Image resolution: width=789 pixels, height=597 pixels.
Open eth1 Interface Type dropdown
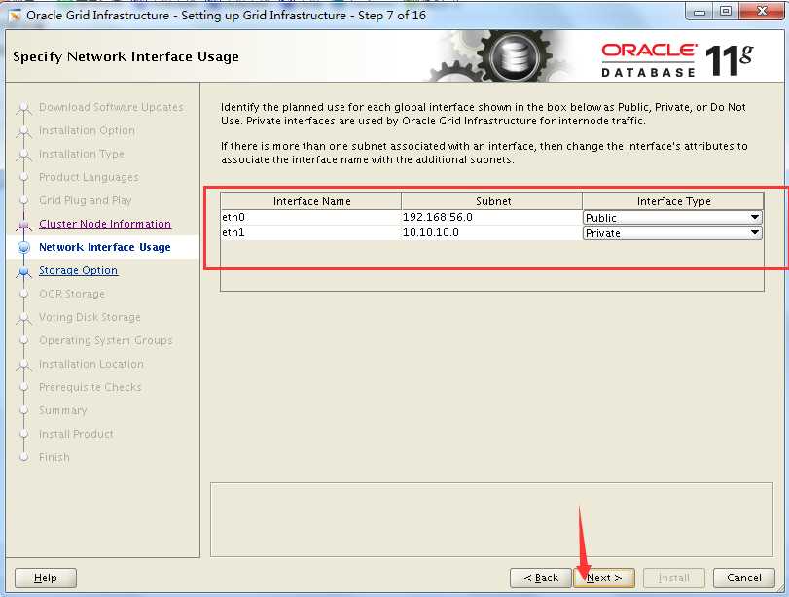pyautogui.click(x=672, y=232)
